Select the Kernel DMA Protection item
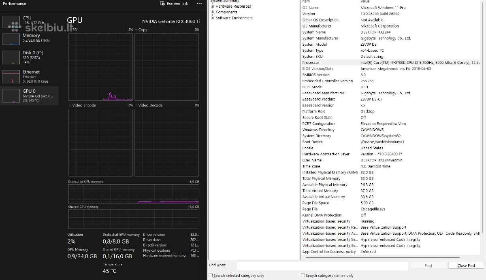The height and width of the screenshot is (280, 486). point(322,215)
